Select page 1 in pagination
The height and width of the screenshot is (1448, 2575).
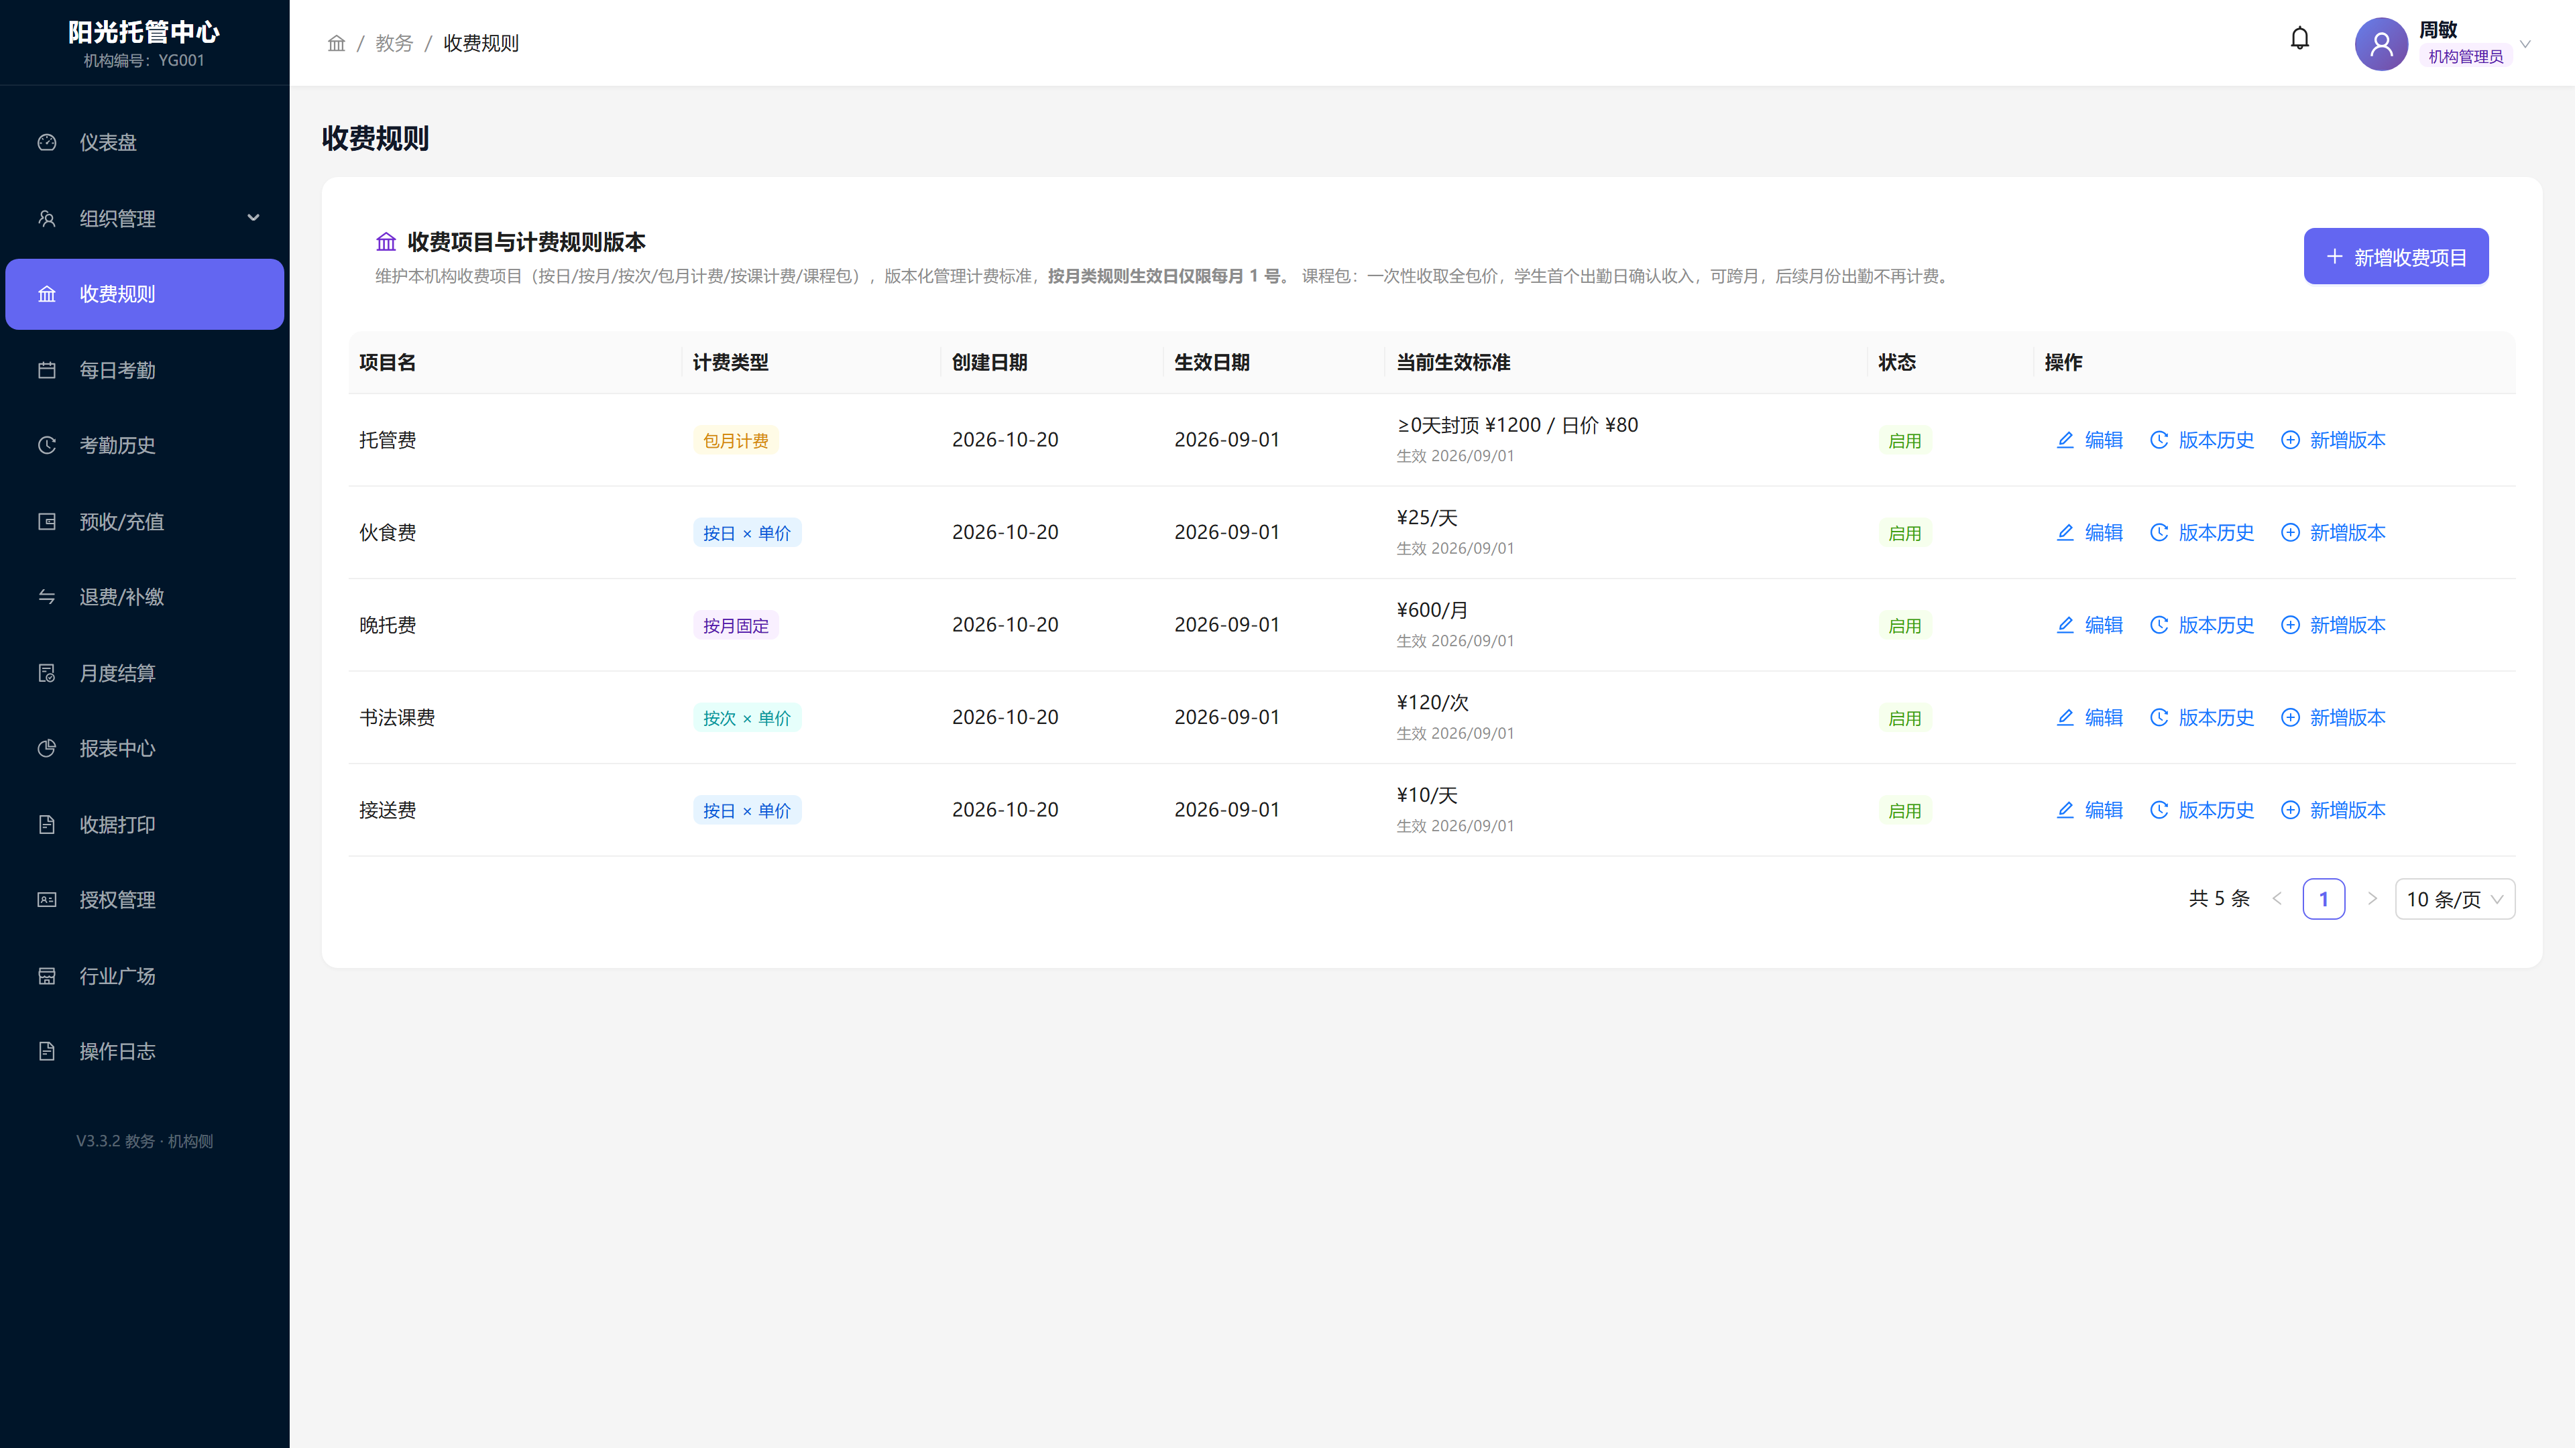point(2324,900)
